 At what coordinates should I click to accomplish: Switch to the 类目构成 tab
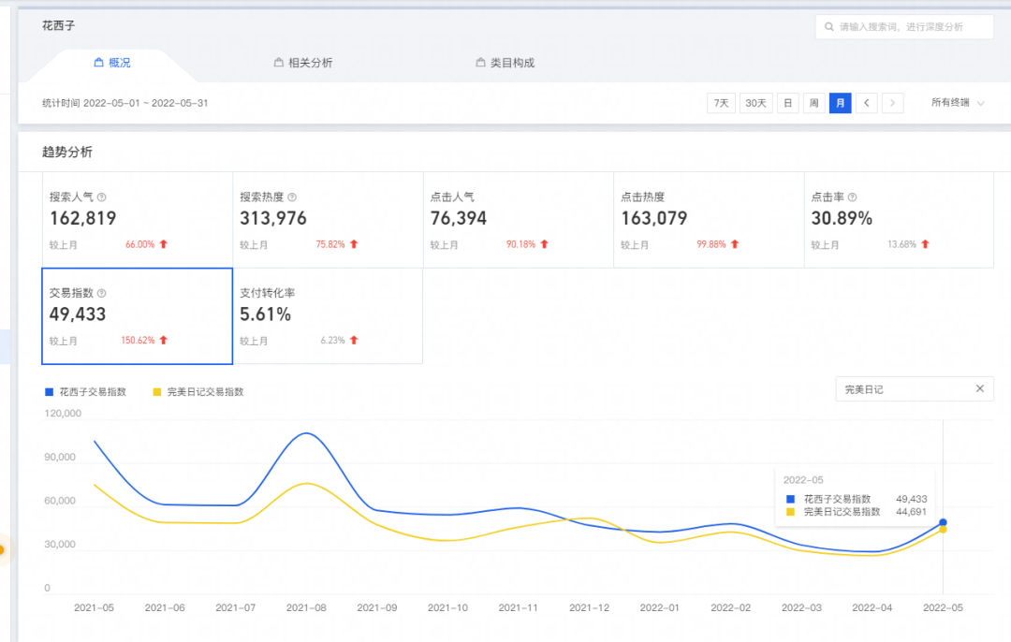coord(505,63)
